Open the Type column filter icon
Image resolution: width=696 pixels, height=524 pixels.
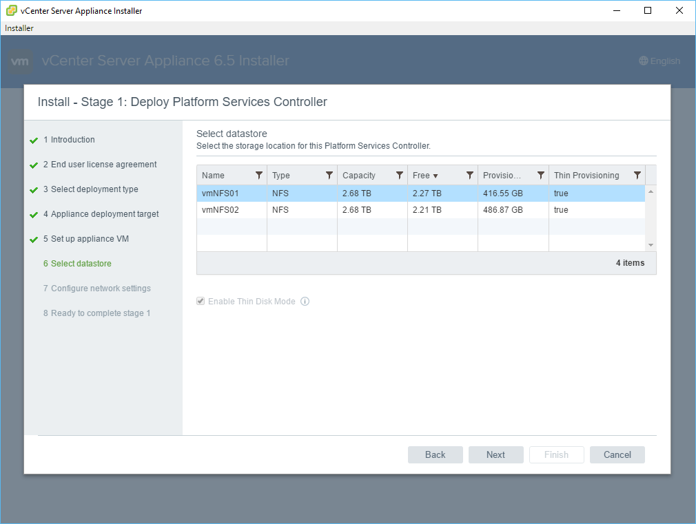(x=329, y=176)
